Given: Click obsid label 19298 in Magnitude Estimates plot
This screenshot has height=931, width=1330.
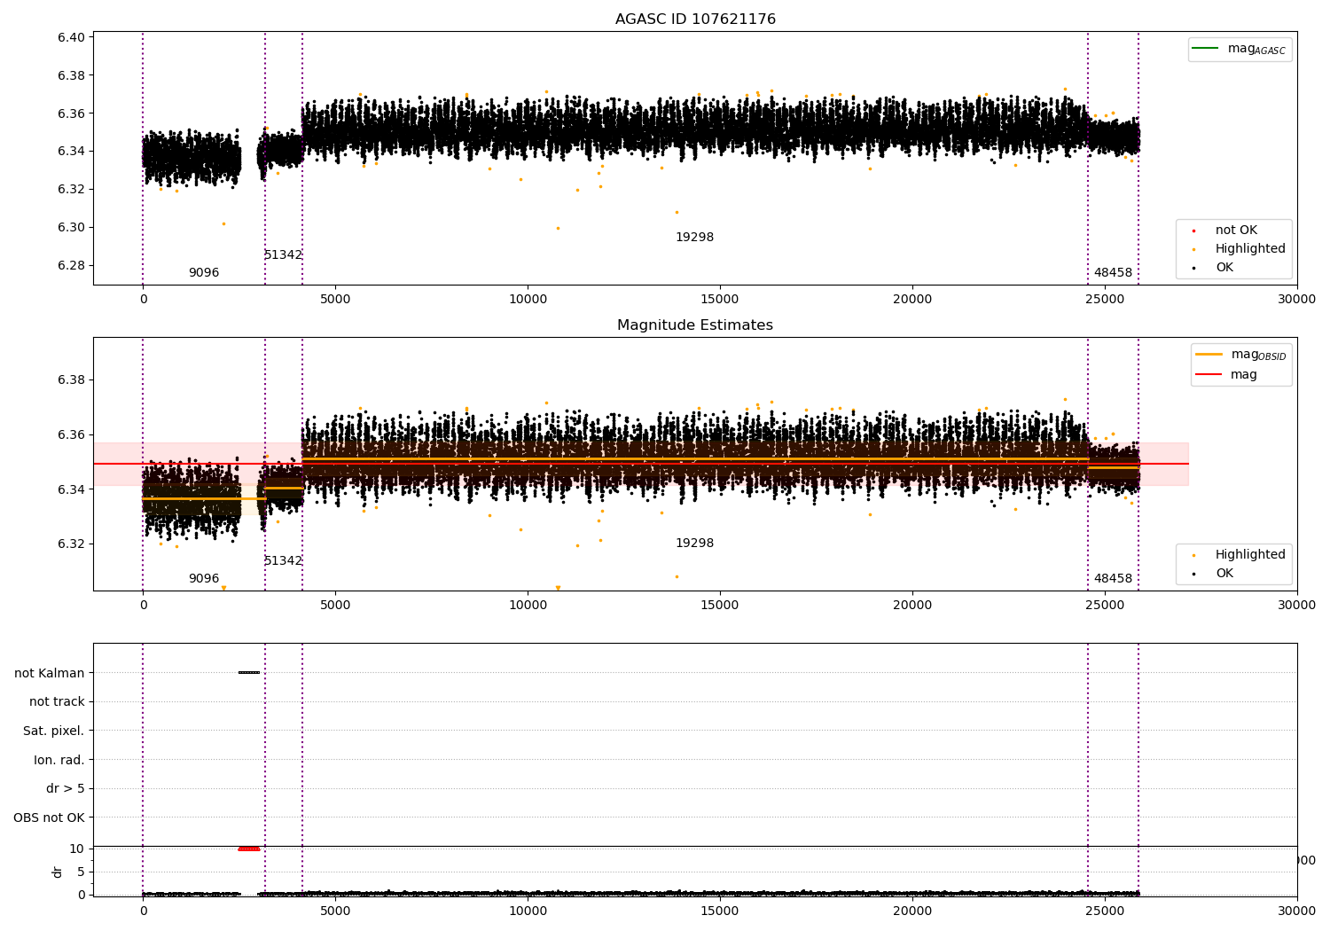Looking at the screenshot, I should [694, 544].
